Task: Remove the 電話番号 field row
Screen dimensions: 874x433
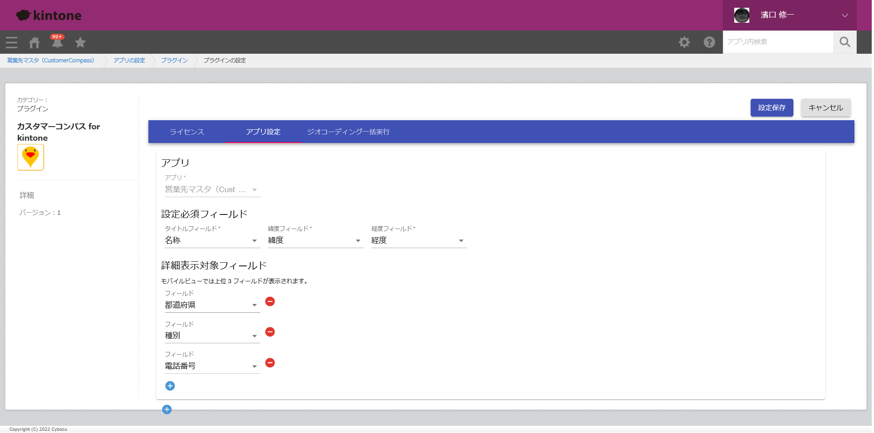Action: [x=270, y=362]
